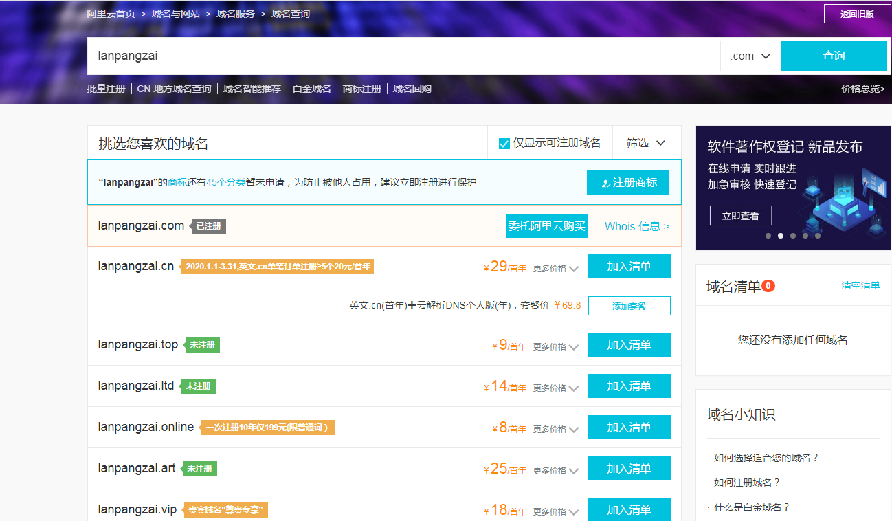Click 清空清单 link
This screenshot has height=521, width=892.
pyautogui.click(x=860, y=285)
